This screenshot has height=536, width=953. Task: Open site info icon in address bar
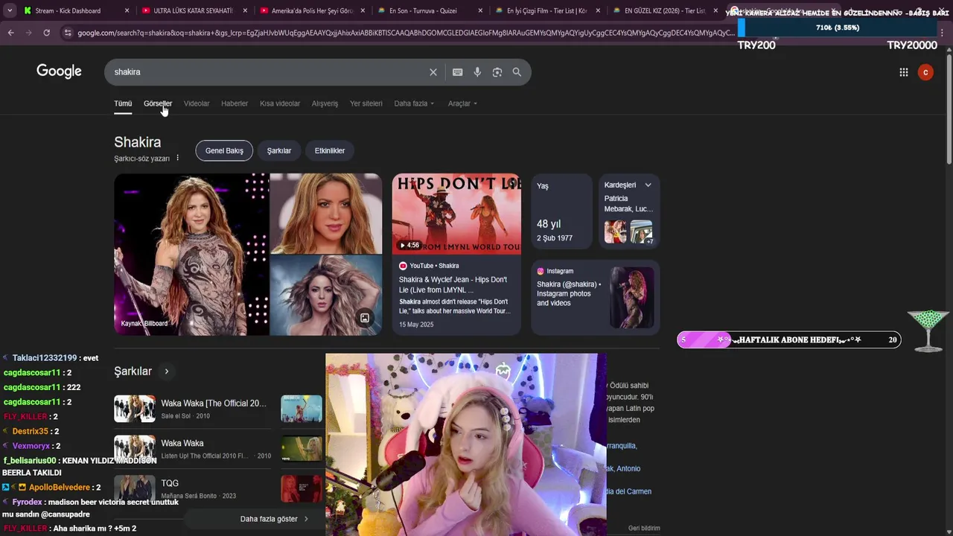[x=68, y=33]
